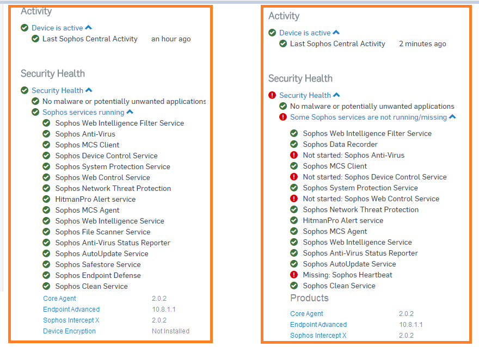The height and width of the screenshot is (347, 479).
Task: Open Endpoint Advanced link in right panel
Action: click(x=318, y=324)
